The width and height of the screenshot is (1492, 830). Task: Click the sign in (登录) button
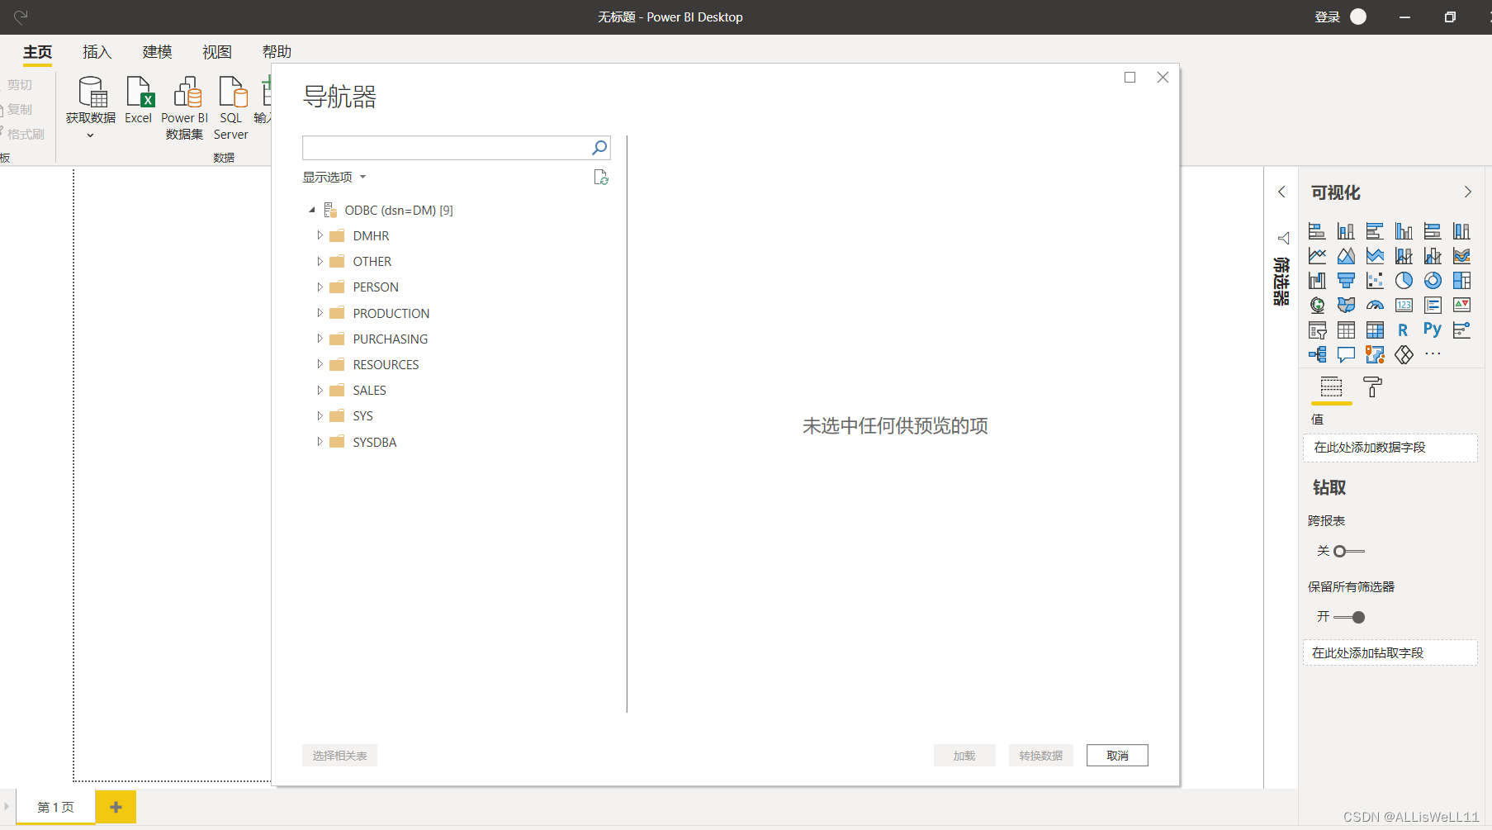tap(1328, 17)
